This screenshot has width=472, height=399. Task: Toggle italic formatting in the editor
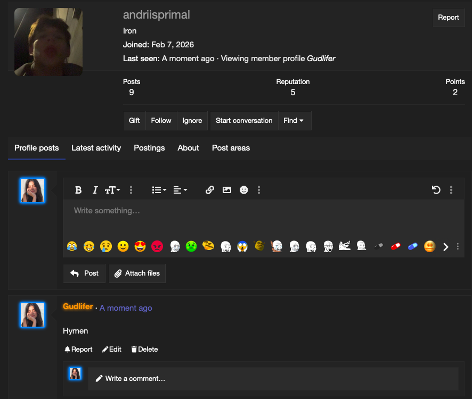[95, 190]
